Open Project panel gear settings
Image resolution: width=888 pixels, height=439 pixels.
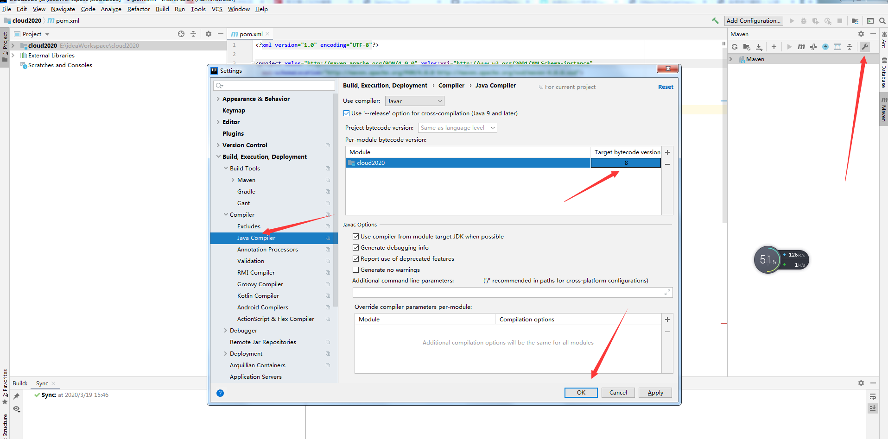click(x=209, y=34)
